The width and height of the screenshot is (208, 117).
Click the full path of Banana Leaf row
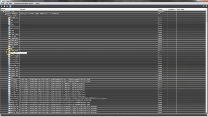coord(56,100)
